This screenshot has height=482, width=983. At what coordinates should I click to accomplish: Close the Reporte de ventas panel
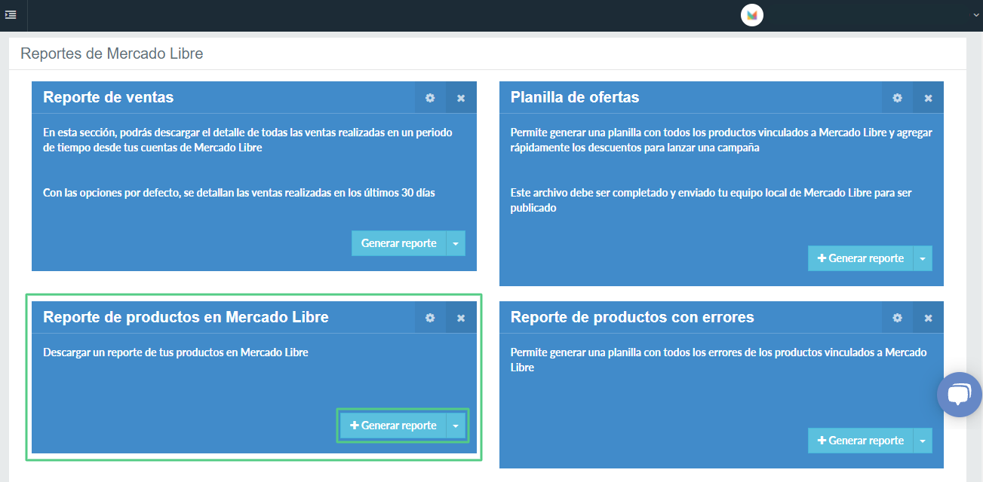[x=461, y=98]
